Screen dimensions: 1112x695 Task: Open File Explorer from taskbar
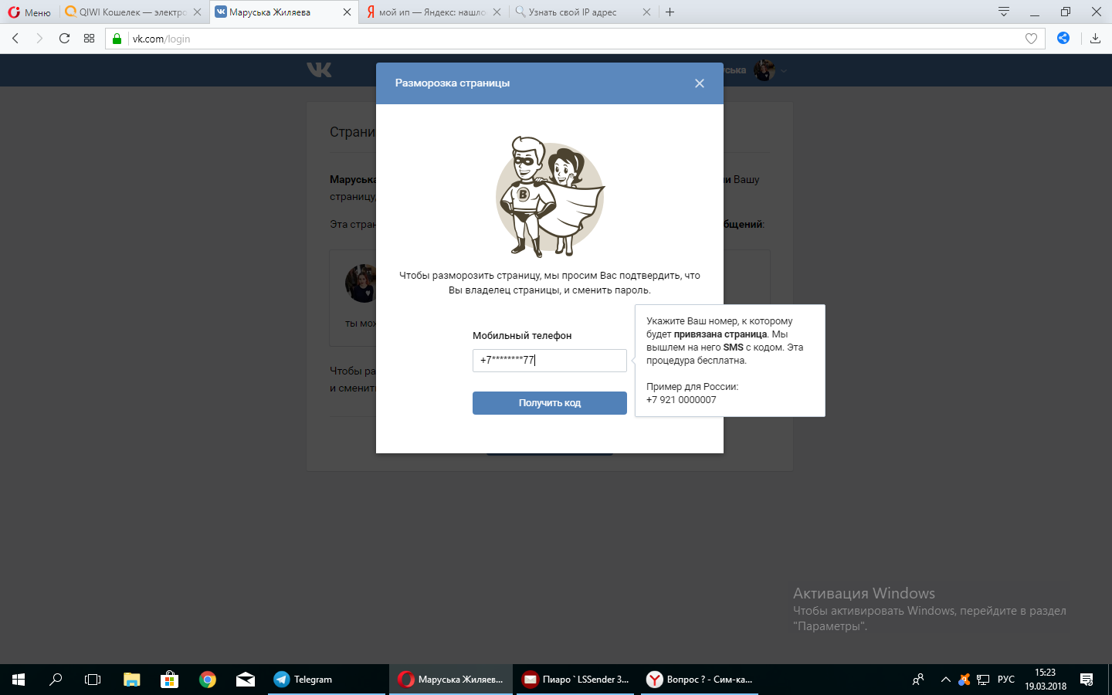coord(132,680)
